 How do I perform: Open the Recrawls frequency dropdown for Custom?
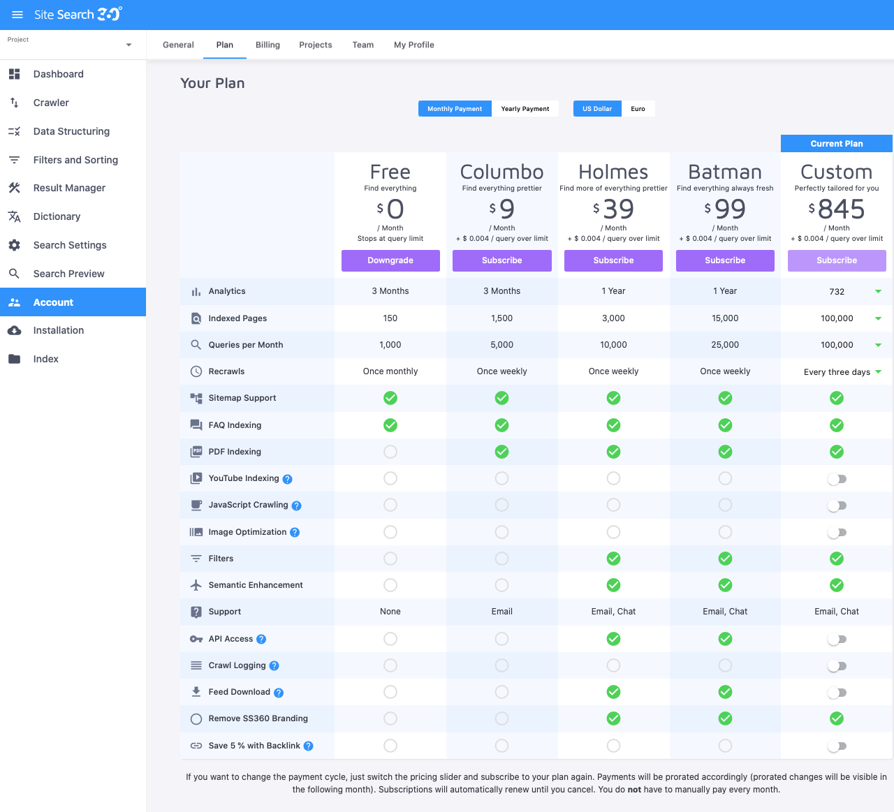[x=878, y=371]
